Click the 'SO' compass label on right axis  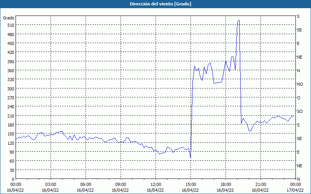click(300, 111)
